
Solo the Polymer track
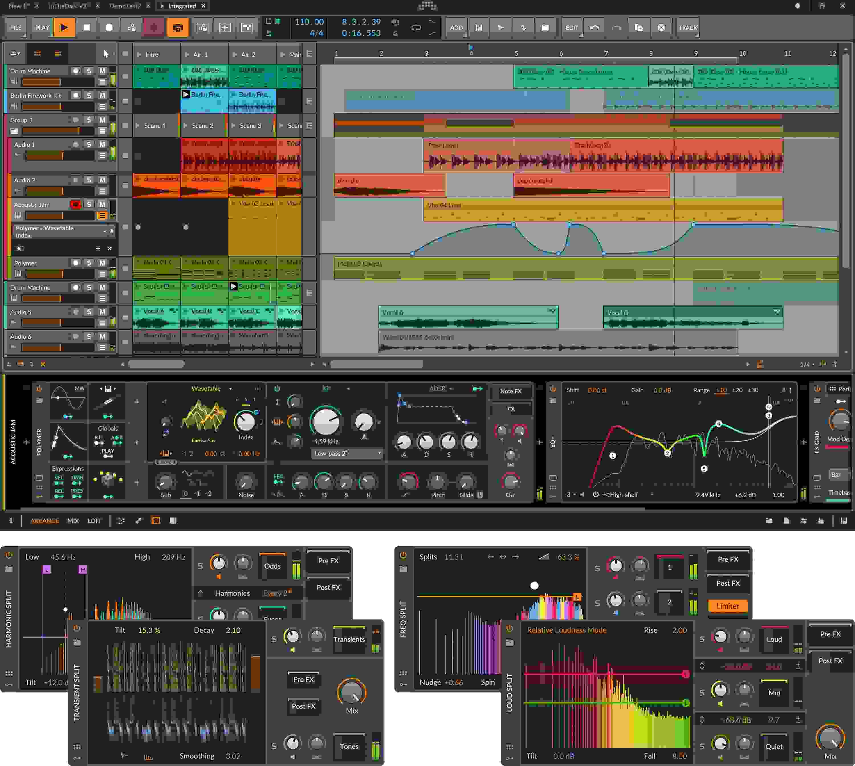coord(89,263)
